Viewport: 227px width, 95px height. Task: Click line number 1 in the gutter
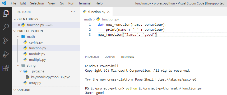[x=90, y=25]
